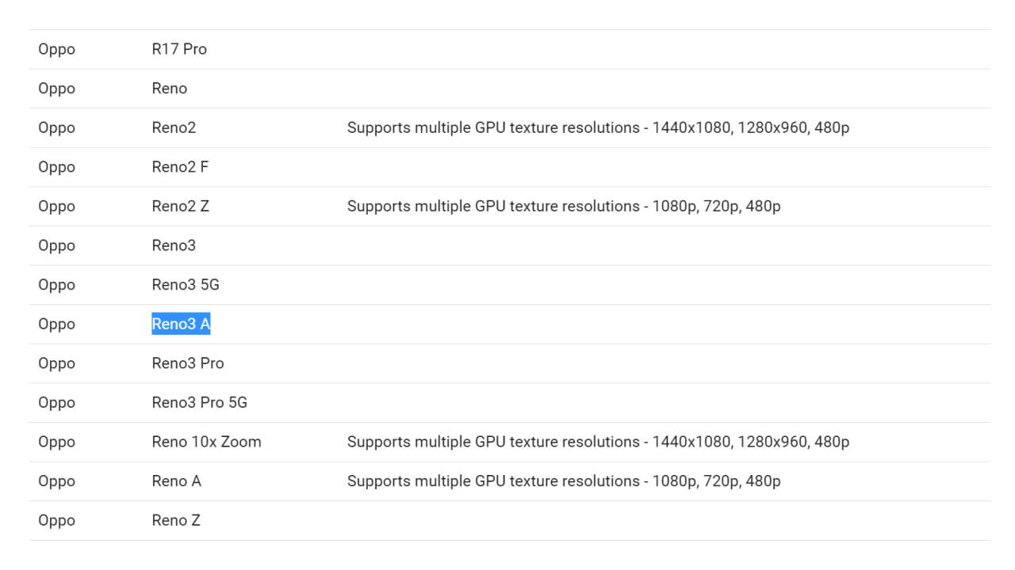Click Oppo manufacturer in the Reno3 A row
This screenshot has height=570, width=1015.
57,324
